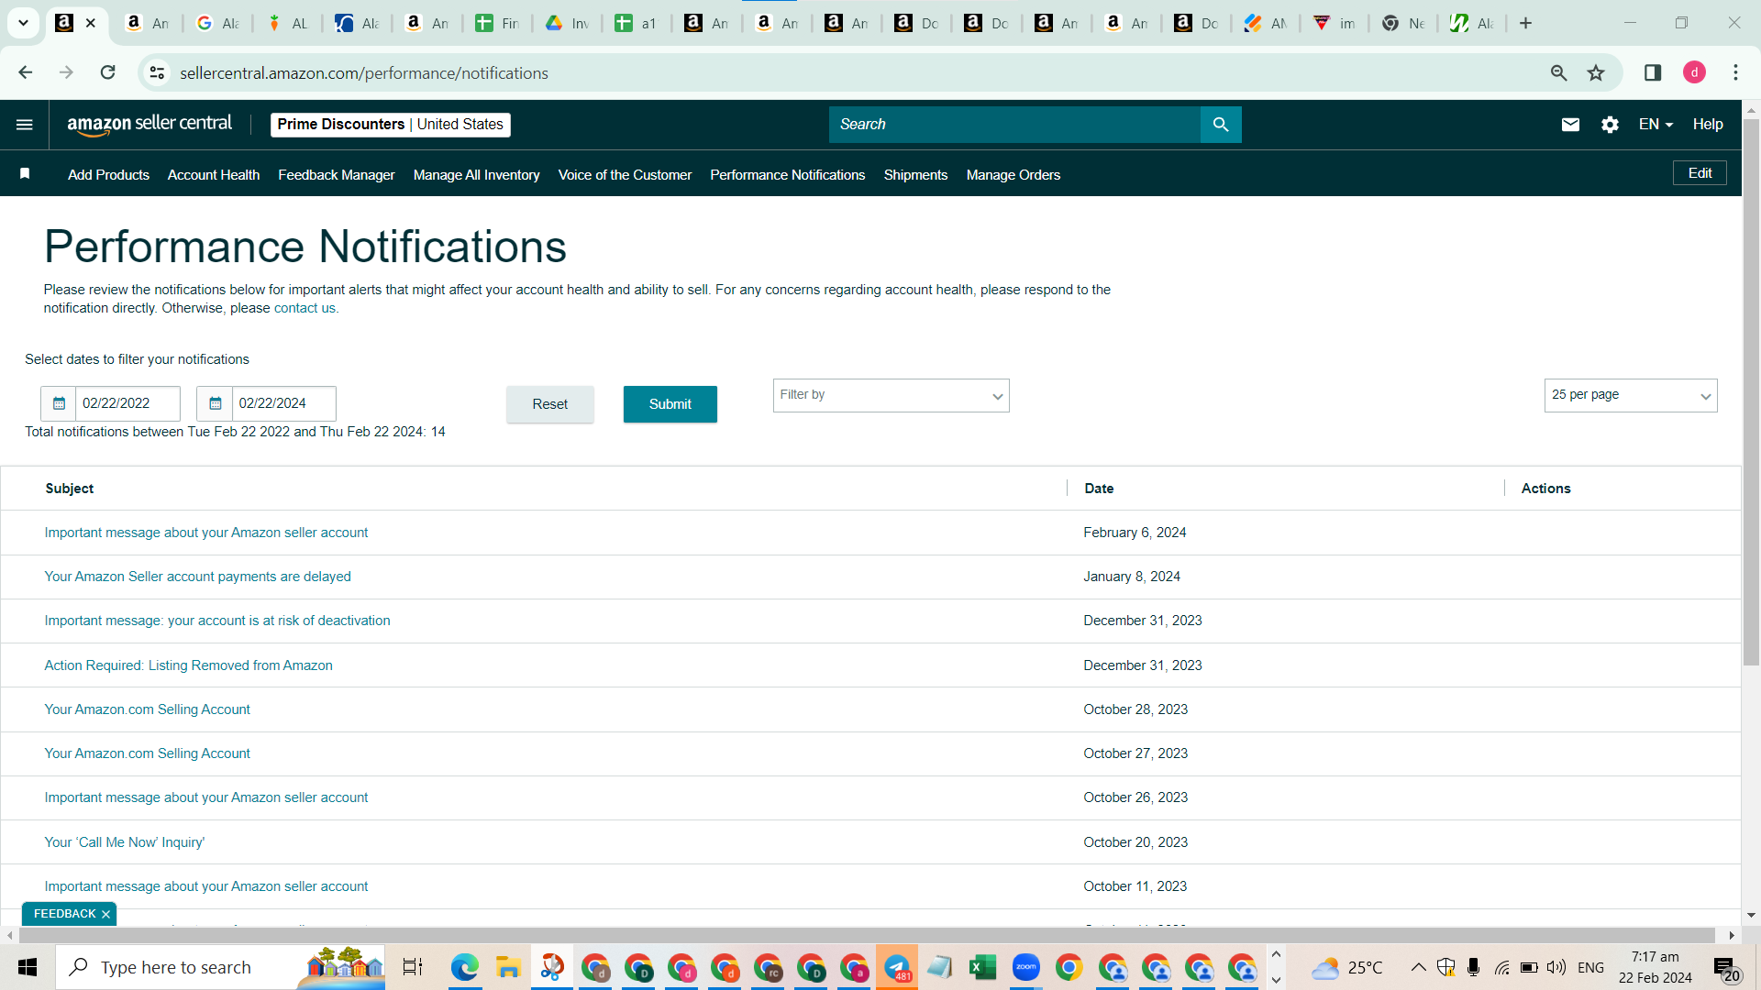Open Feedback Manager
The height and width of the screenshot is (990, 1761).
coord(337,174)
